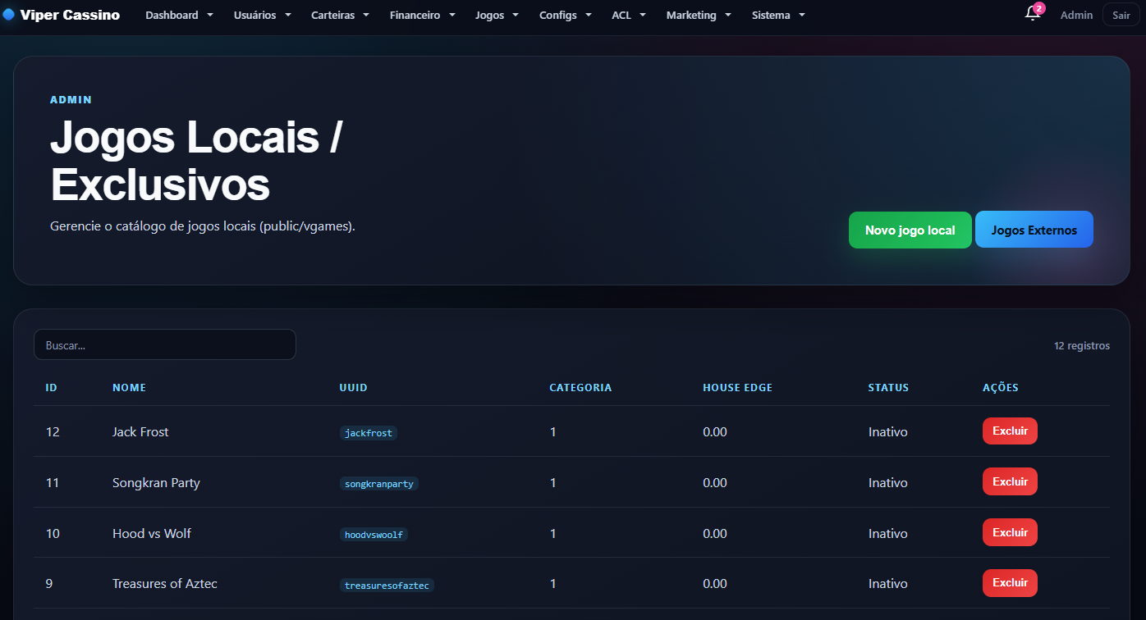This screenshot has width=1146, height=620.
Task: Expand the Dashboard dropdown menu
Action: (179, 15)
